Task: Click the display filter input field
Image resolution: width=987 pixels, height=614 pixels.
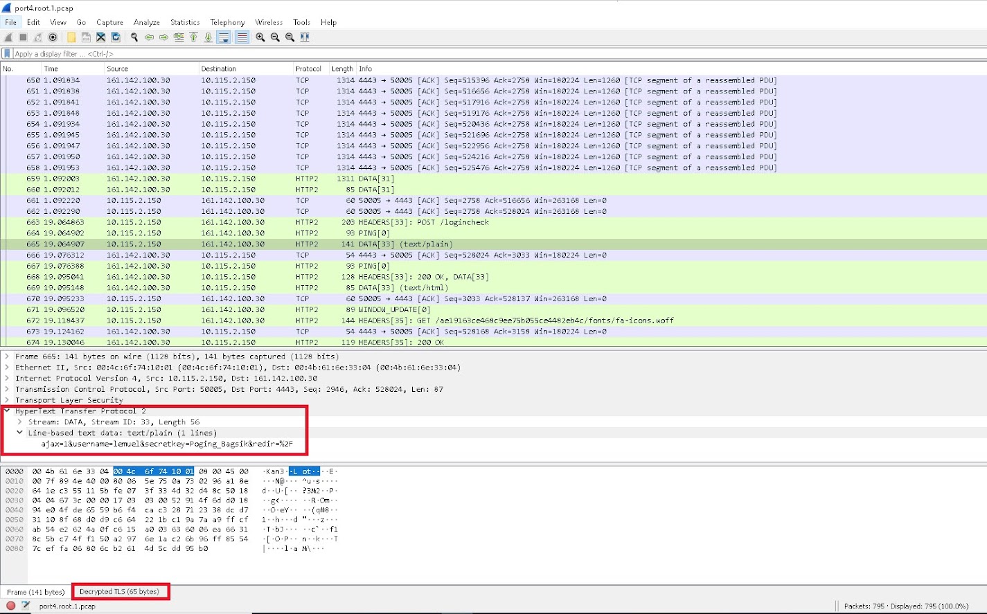Action: 499,53
